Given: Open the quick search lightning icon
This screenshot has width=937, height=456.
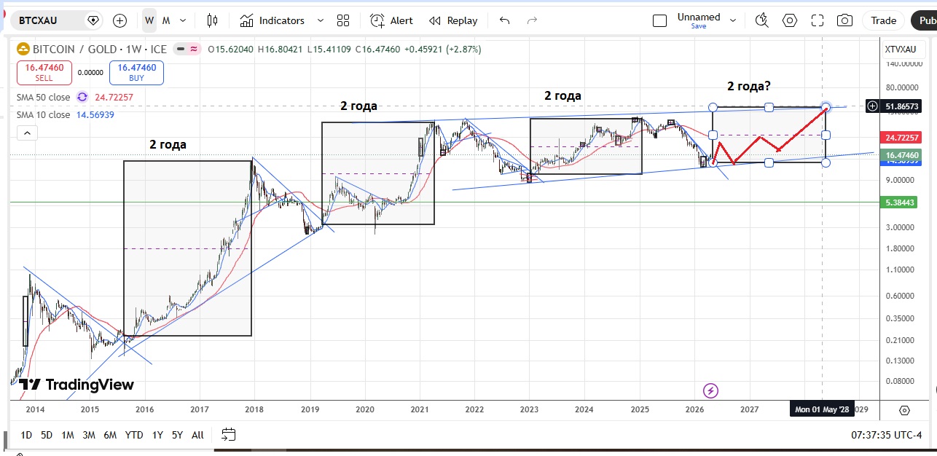Looking at the screenshot, I should (x=762, y=20).
